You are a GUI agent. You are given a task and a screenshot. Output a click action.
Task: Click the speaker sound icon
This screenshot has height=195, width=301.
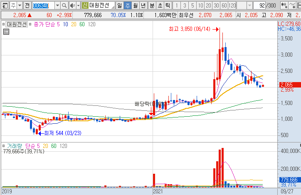72,5
